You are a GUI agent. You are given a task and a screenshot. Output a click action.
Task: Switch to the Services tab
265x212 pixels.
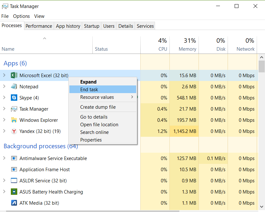coord(145,26)
